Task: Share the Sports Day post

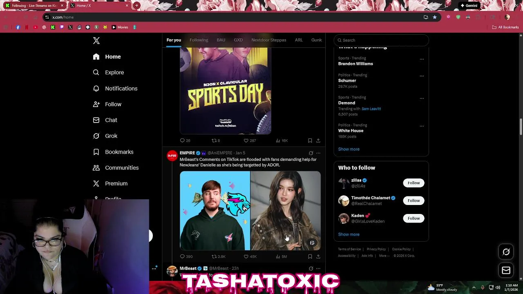Action: click(x=318, y=140)
